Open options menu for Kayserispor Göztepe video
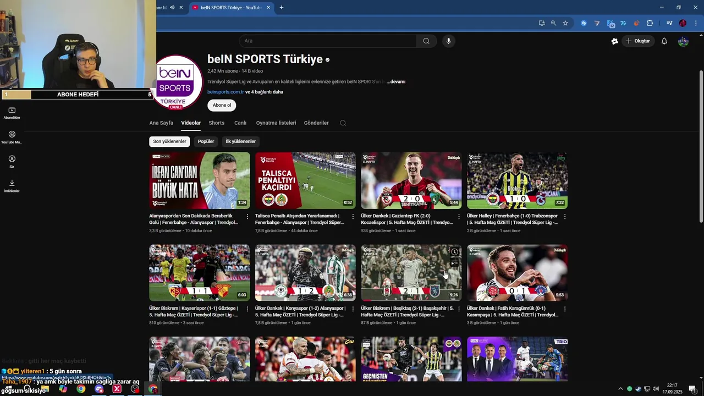Image resolution: width=704 pixels, height=396 pixels. click(247, 309)
